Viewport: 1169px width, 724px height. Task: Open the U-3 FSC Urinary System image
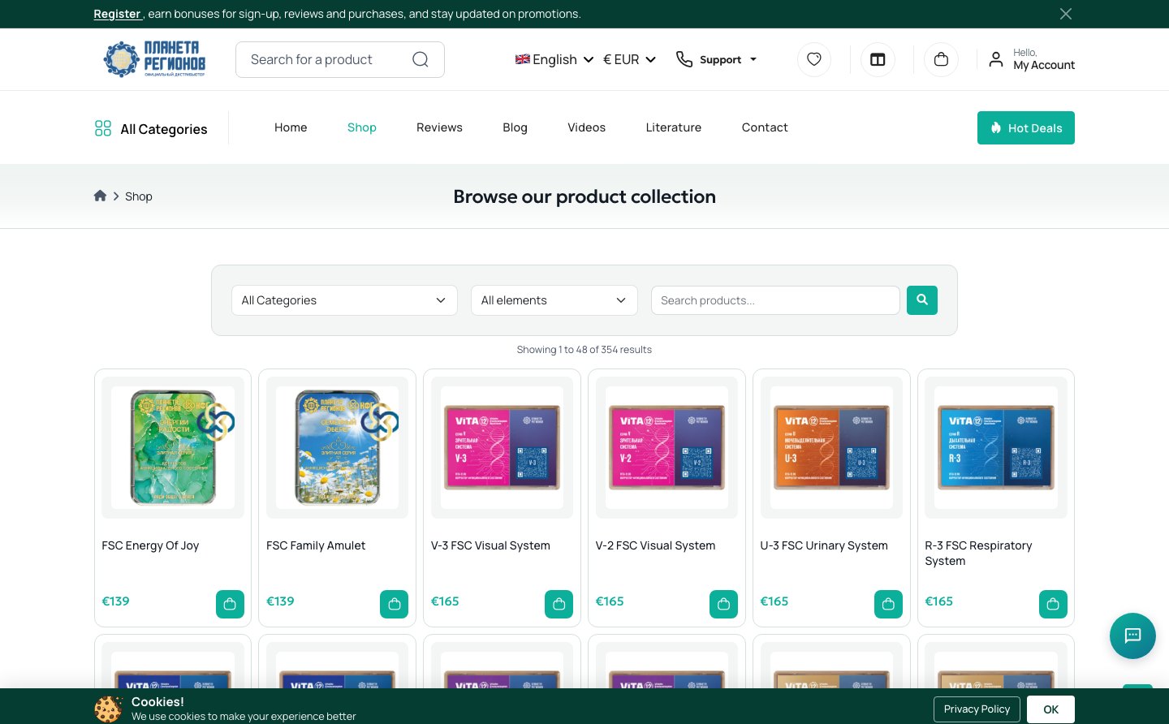831,447
